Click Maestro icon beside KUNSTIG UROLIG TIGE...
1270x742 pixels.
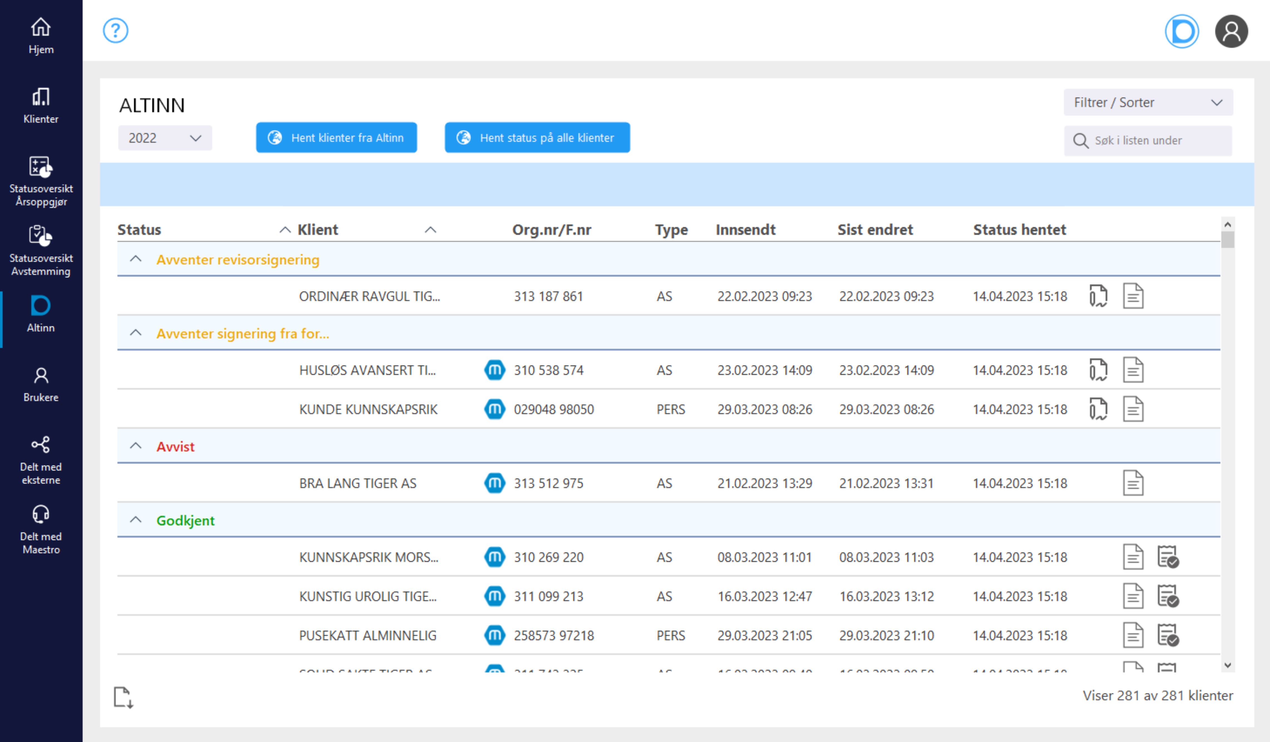tap(494, 596)
